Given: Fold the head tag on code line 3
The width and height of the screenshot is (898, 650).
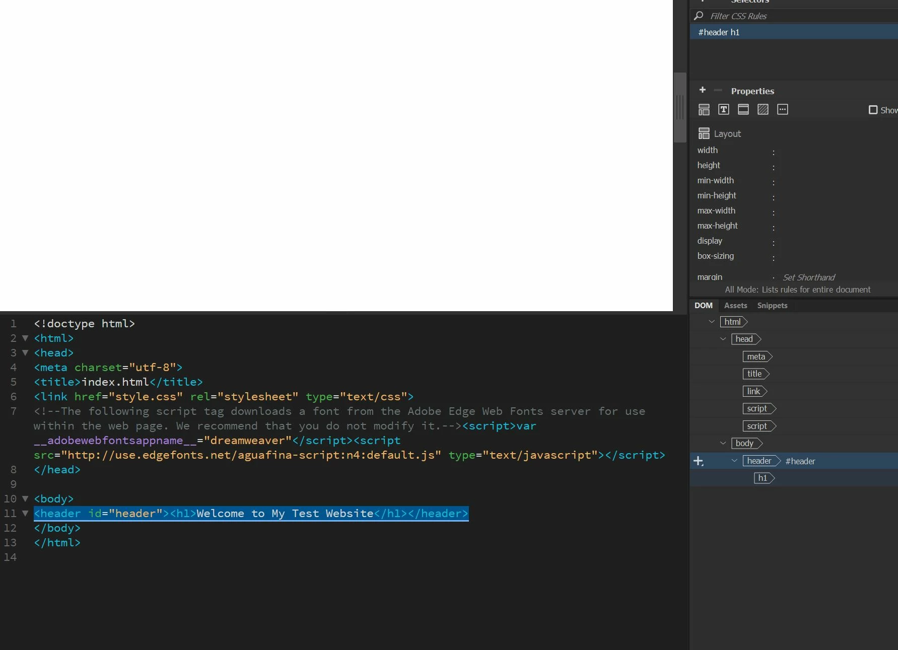Looking at the screenshot, I should (x=25, y=353).
